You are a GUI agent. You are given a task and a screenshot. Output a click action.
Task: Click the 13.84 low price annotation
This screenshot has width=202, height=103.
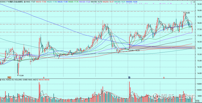(x=21, y=75)
